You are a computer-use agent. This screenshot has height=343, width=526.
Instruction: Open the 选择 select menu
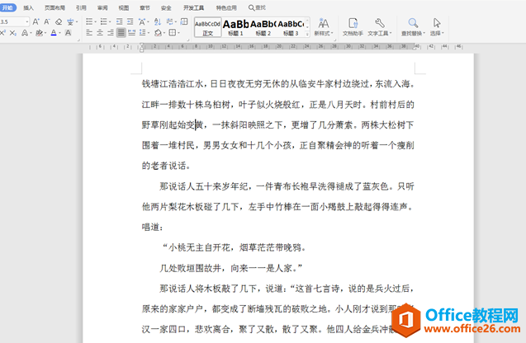[x=437, y=26]
